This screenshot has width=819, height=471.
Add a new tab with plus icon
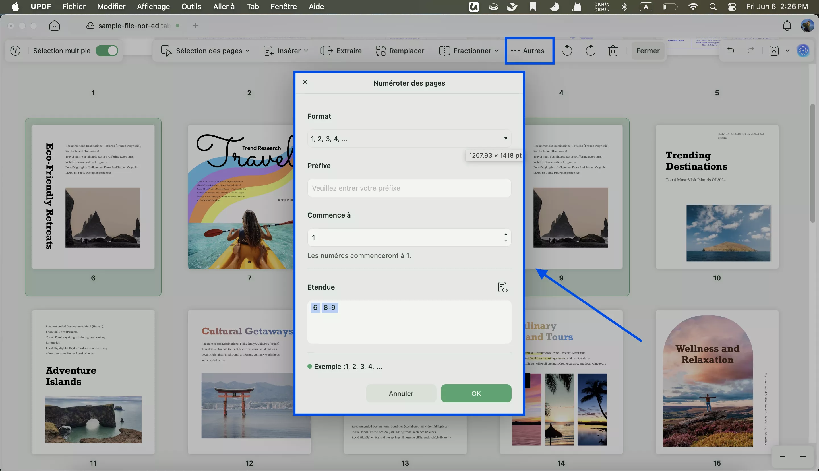(195, 26)
